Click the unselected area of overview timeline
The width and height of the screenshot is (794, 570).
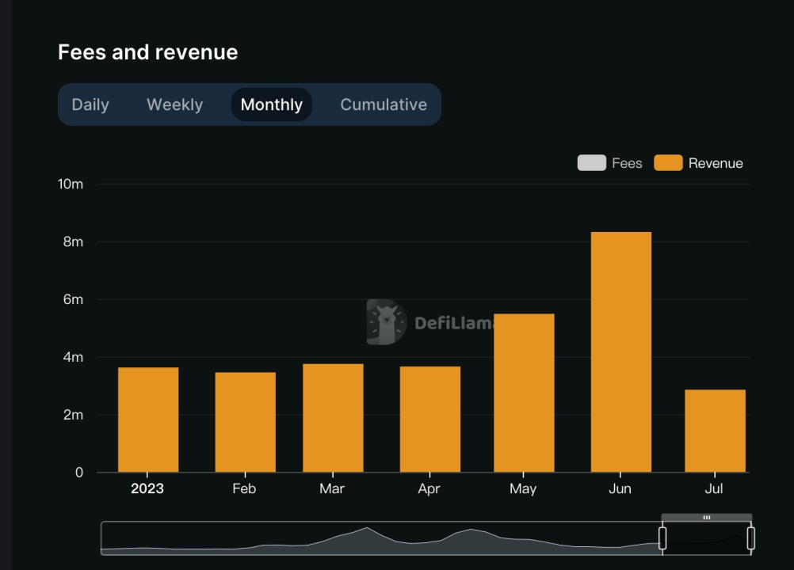click(x=380, y=538)
